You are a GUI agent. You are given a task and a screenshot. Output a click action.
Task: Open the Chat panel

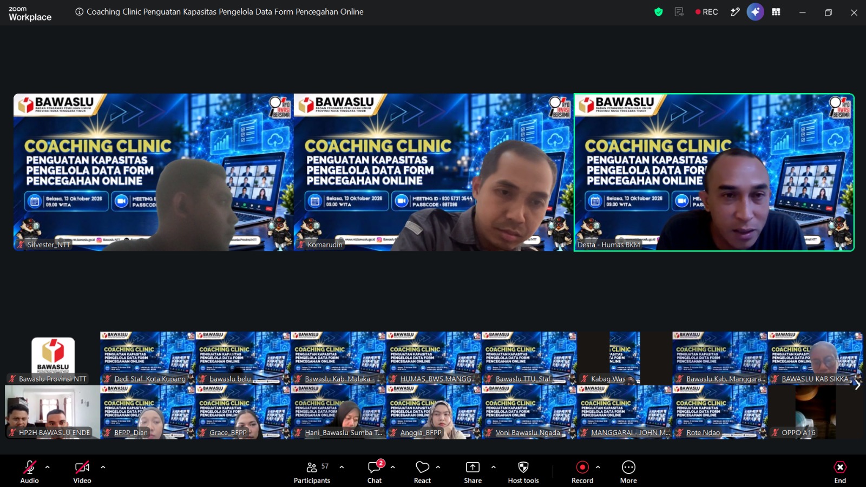pyautogui.click(x=375, y=471)
